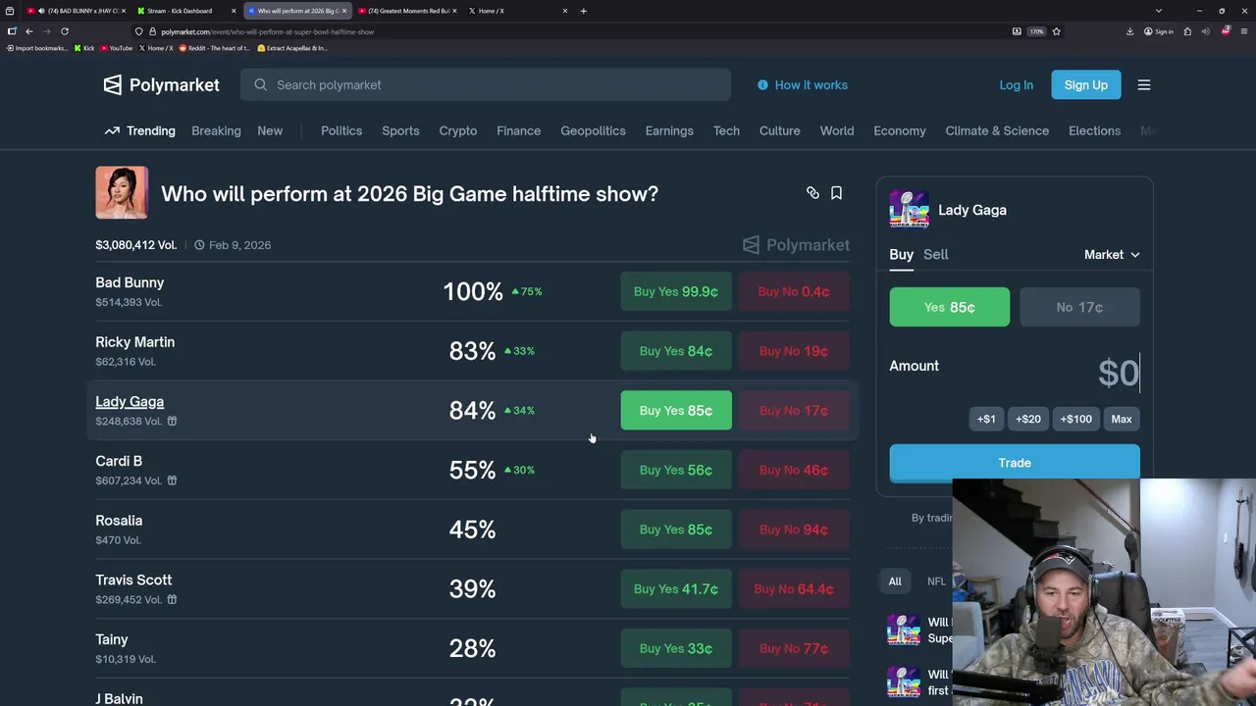Click the Search polymarket field
The image size is (1256, 706).
[x=486, y=85]
